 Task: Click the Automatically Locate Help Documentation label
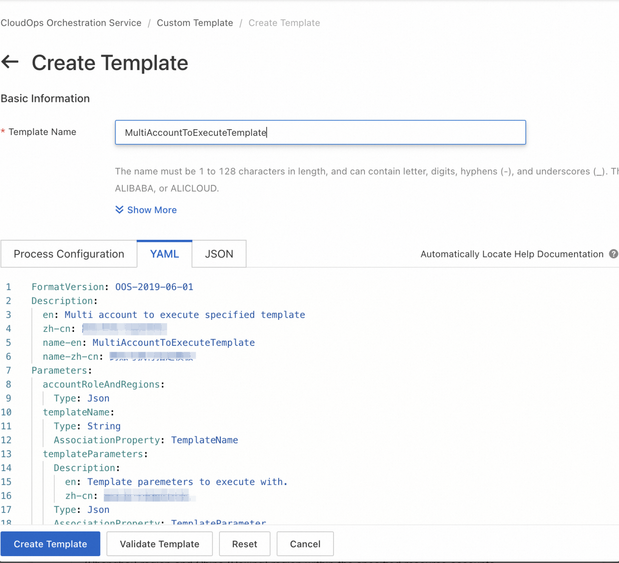click(x=512, y=254)
